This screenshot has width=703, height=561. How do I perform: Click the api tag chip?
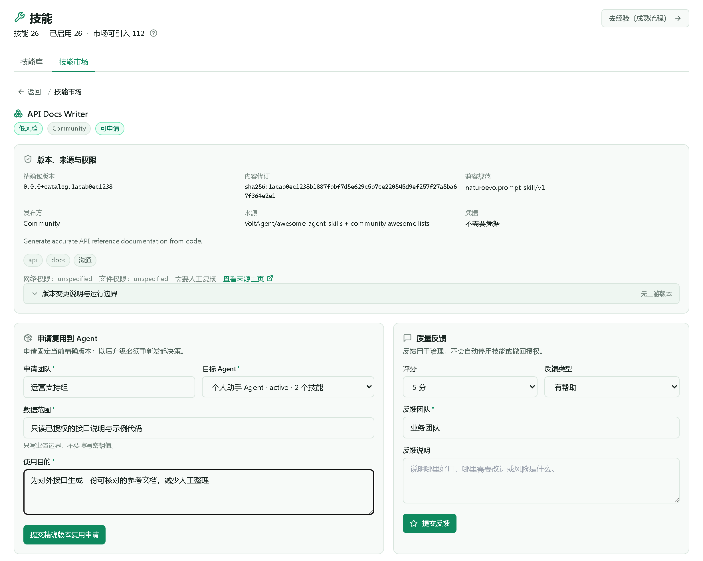(x=33, y=260)
